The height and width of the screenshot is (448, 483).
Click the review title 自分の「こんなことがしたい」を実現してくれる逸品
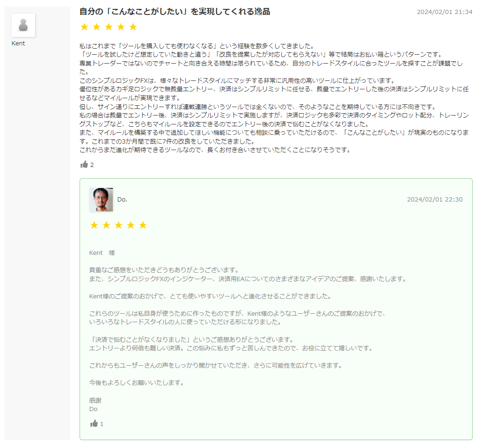tap(175, 12)
